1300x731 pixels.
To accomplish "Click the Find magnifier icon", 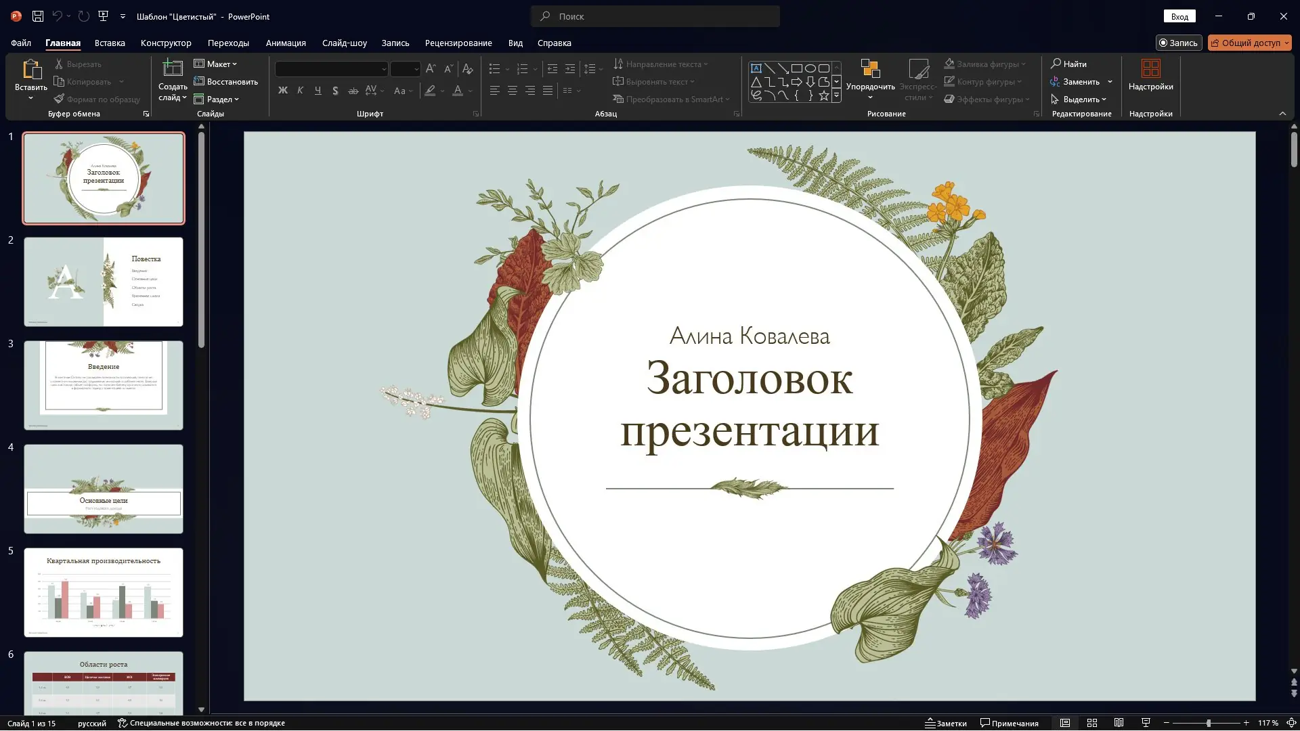I will [1056, 64].
